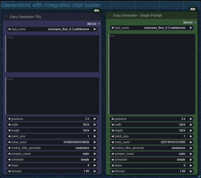Click the IMAGE output dot on node #86
The width and height of the screenshot is (201, 178).
pos(99,24)
